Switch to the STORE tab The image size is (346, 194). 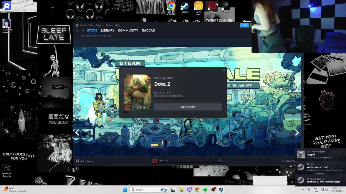(92, 30)
